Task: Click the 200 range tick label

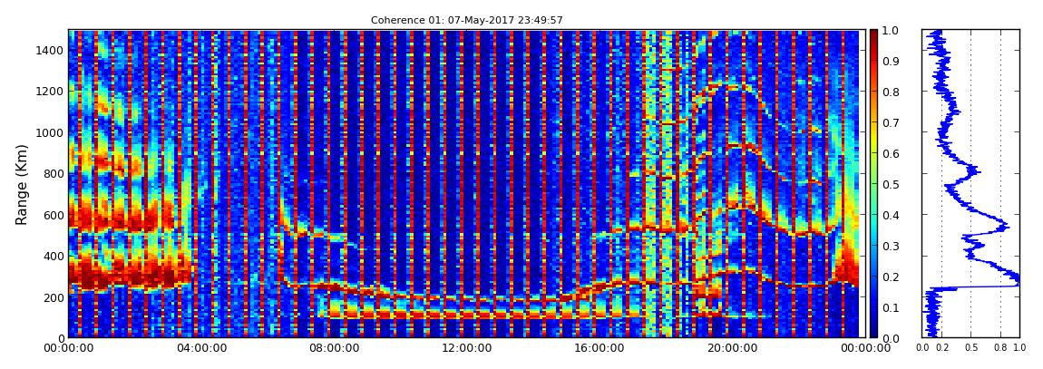Action: [54, 297]
